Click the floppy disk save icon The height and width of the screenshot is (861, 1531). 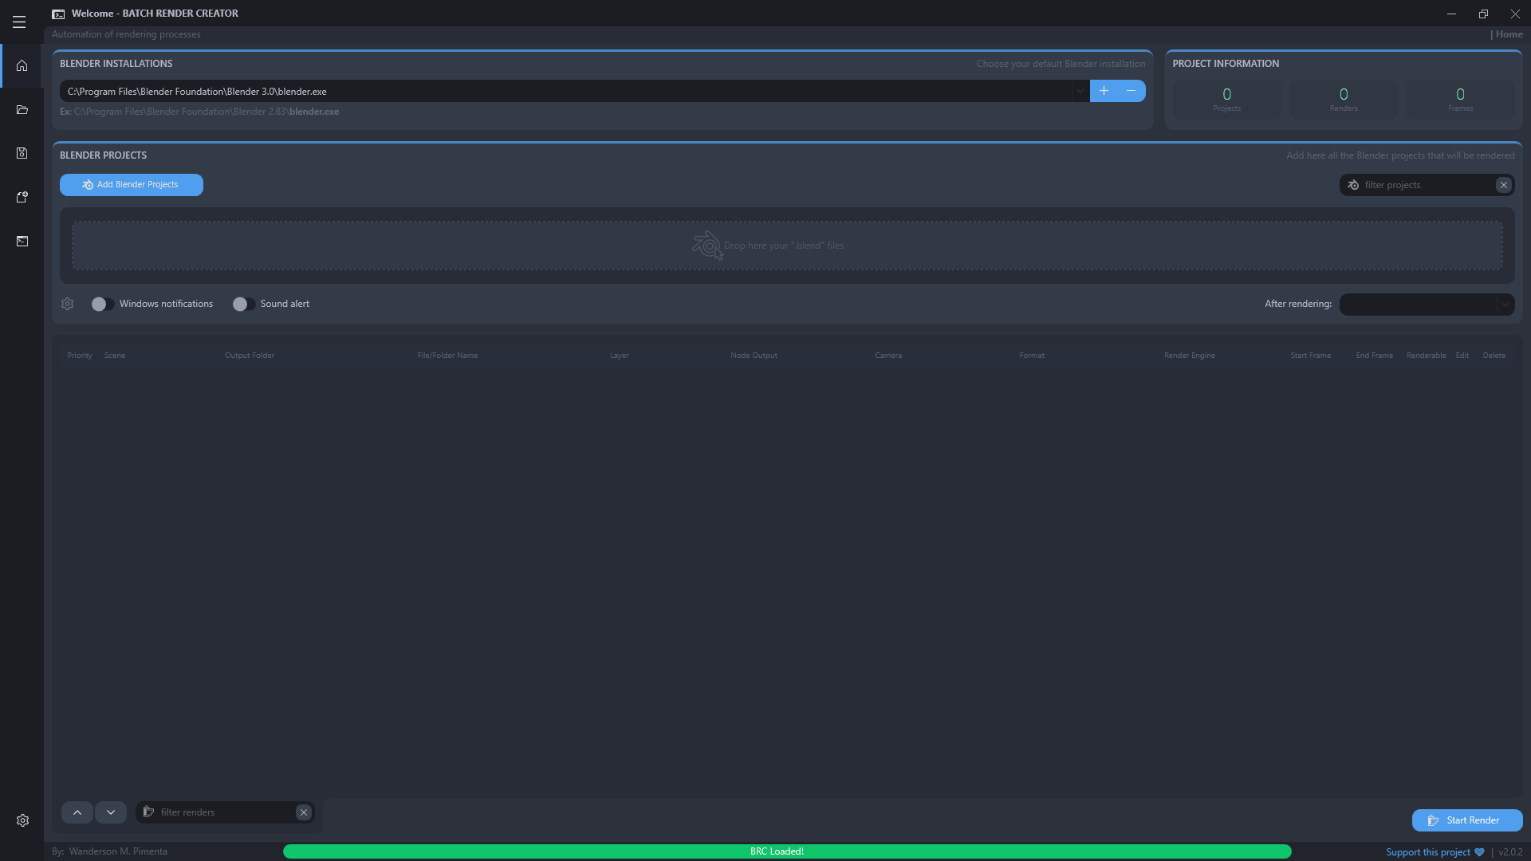[x=22, y=153]
